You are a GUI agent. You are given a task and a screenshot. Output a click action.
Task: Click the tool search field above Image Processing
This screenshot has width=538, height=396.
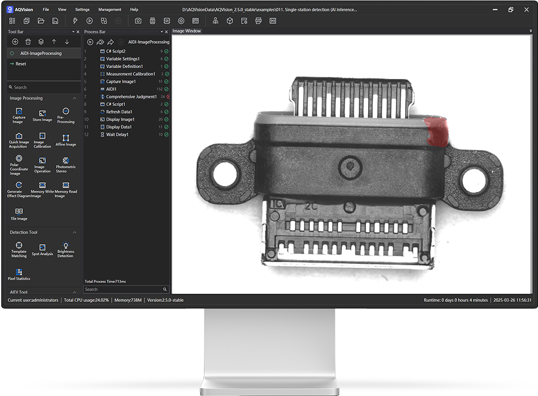click(x=44, y=87)
